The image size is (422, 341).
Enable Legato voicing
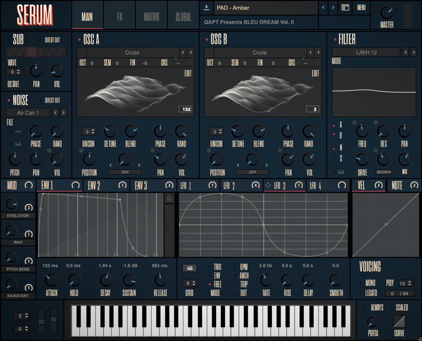click(360, 293)
